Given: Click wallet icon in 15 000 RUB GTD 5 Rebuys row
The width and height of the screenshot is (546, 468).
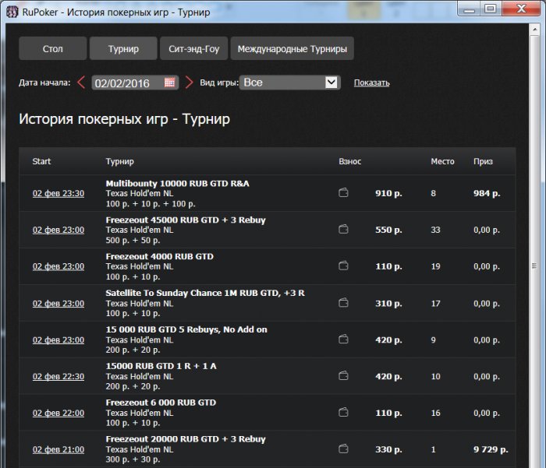Looking at the screenshot, I should 343,339.
